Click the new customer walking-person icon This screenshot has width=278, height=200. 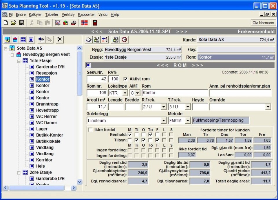tap(7, 39)
